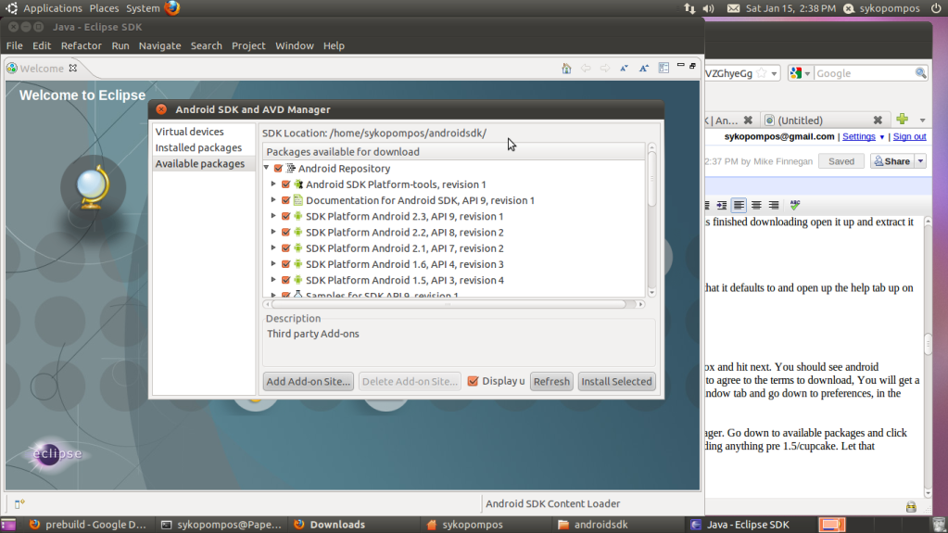Image resolution: width=948 pixels, height=533 pixels.
Task: Uncheck Android SDK Platform-tools, revision 1
Action: pyautogui.click(x=286, y=184)
